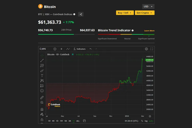Click the $56,740.73 24H low value
The height and width of the screenshot is (128, 192).
(x=45, y=30)
